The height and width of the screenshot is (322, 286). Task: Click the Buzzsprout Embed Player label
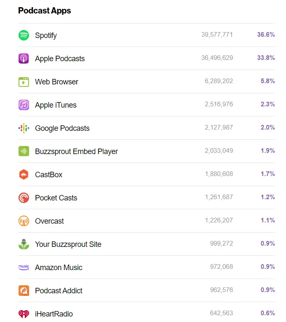77,152
